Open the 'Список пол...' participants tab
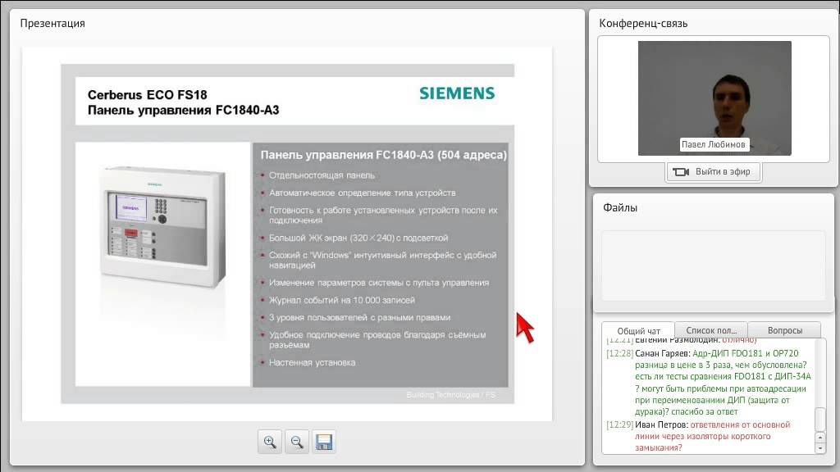Viewport: 840px width, 472px height. (711, 330)
